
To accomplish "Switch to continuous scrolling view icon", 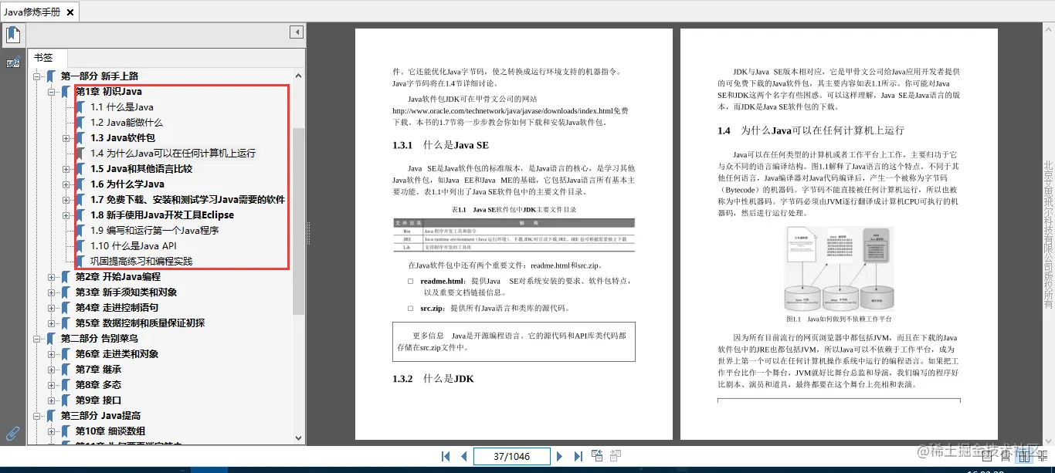I will pyautogui.click(x=1006, y=456).
